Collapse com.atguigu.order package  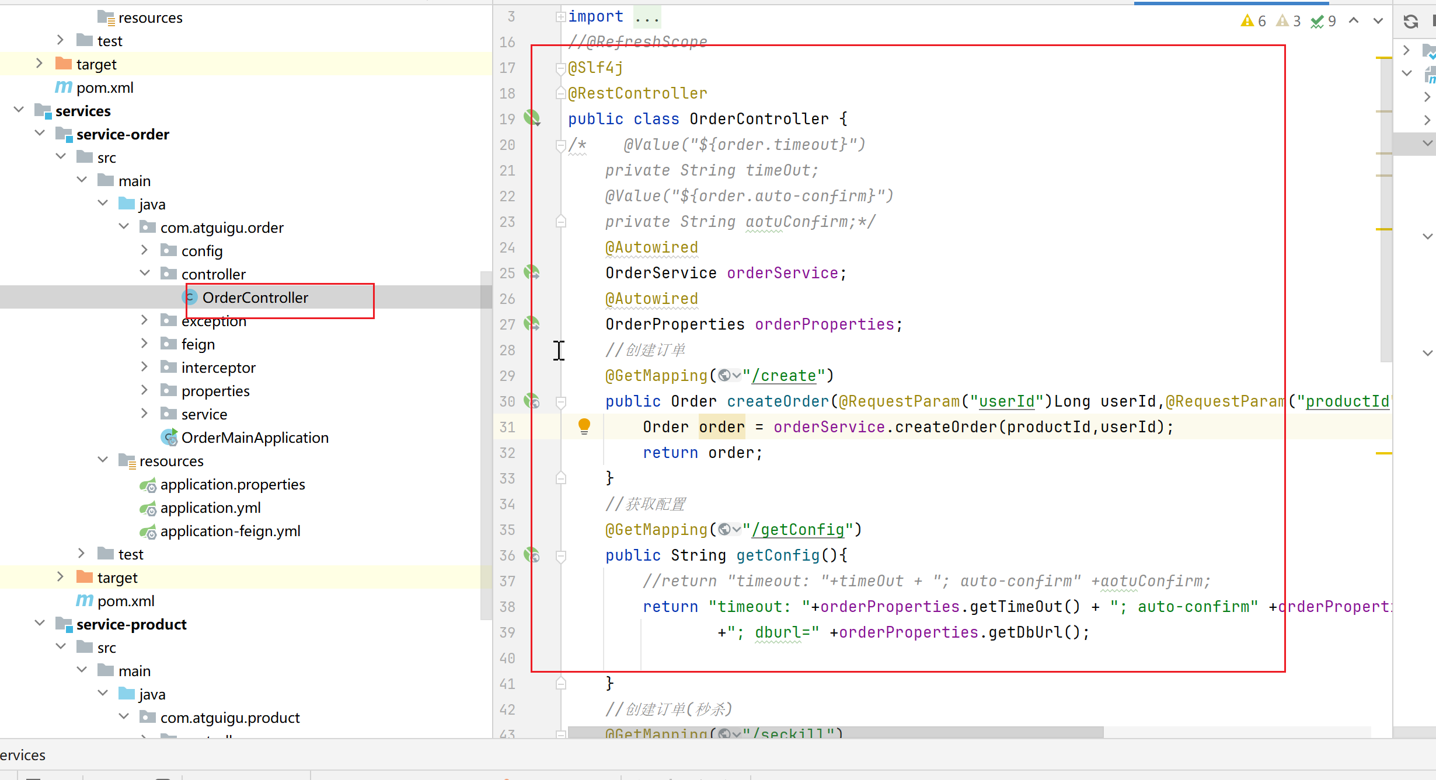(124, 227)
